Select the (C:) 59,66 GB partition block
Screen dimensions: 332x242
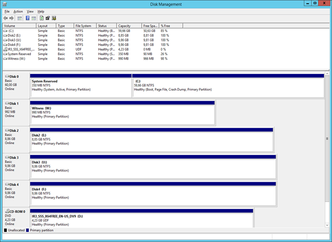[x=228, y=86]
